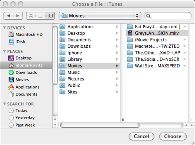Click the right column width handle

click(x=191, y=120)
